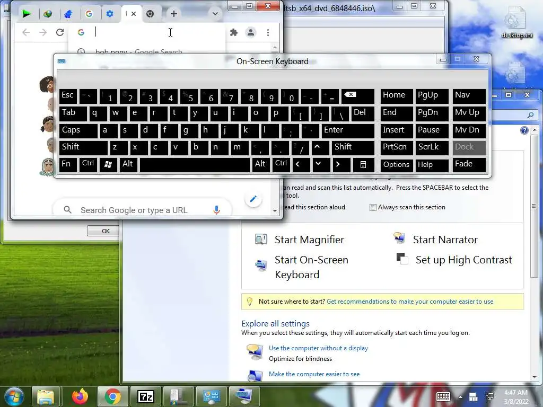Image resolution: width=543 pixels, height=407 pixels.
Task: Click OK button in background dialog
Action: coord(104,231)
